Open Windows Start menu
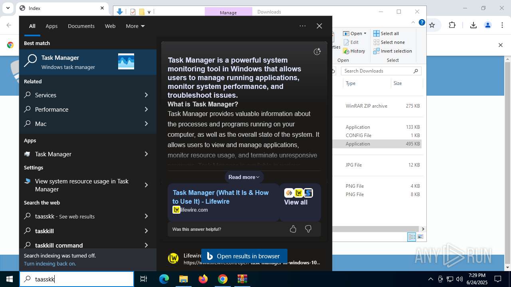The image size is (511, 287). [10, 279]
